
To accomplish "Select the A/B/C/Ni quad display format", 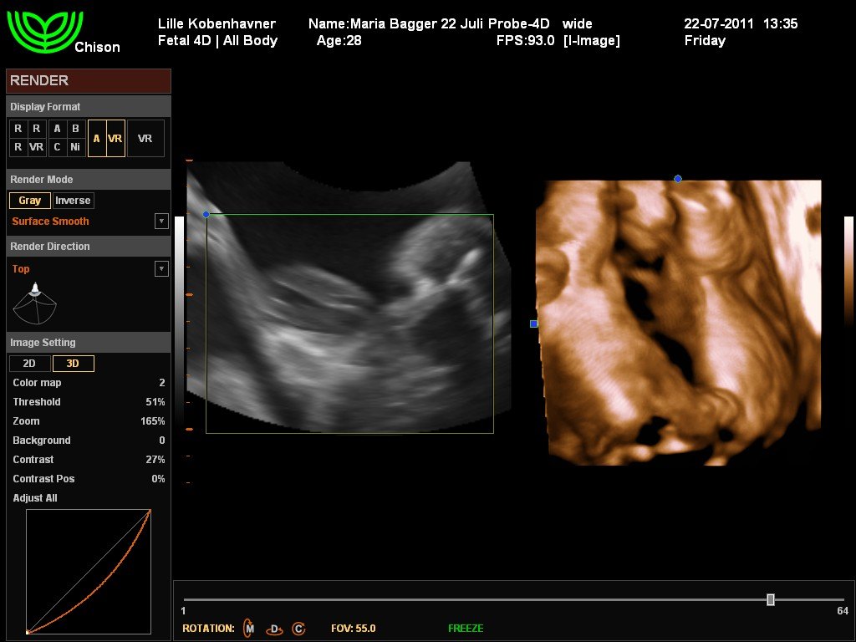I will (x=66, y=138).
